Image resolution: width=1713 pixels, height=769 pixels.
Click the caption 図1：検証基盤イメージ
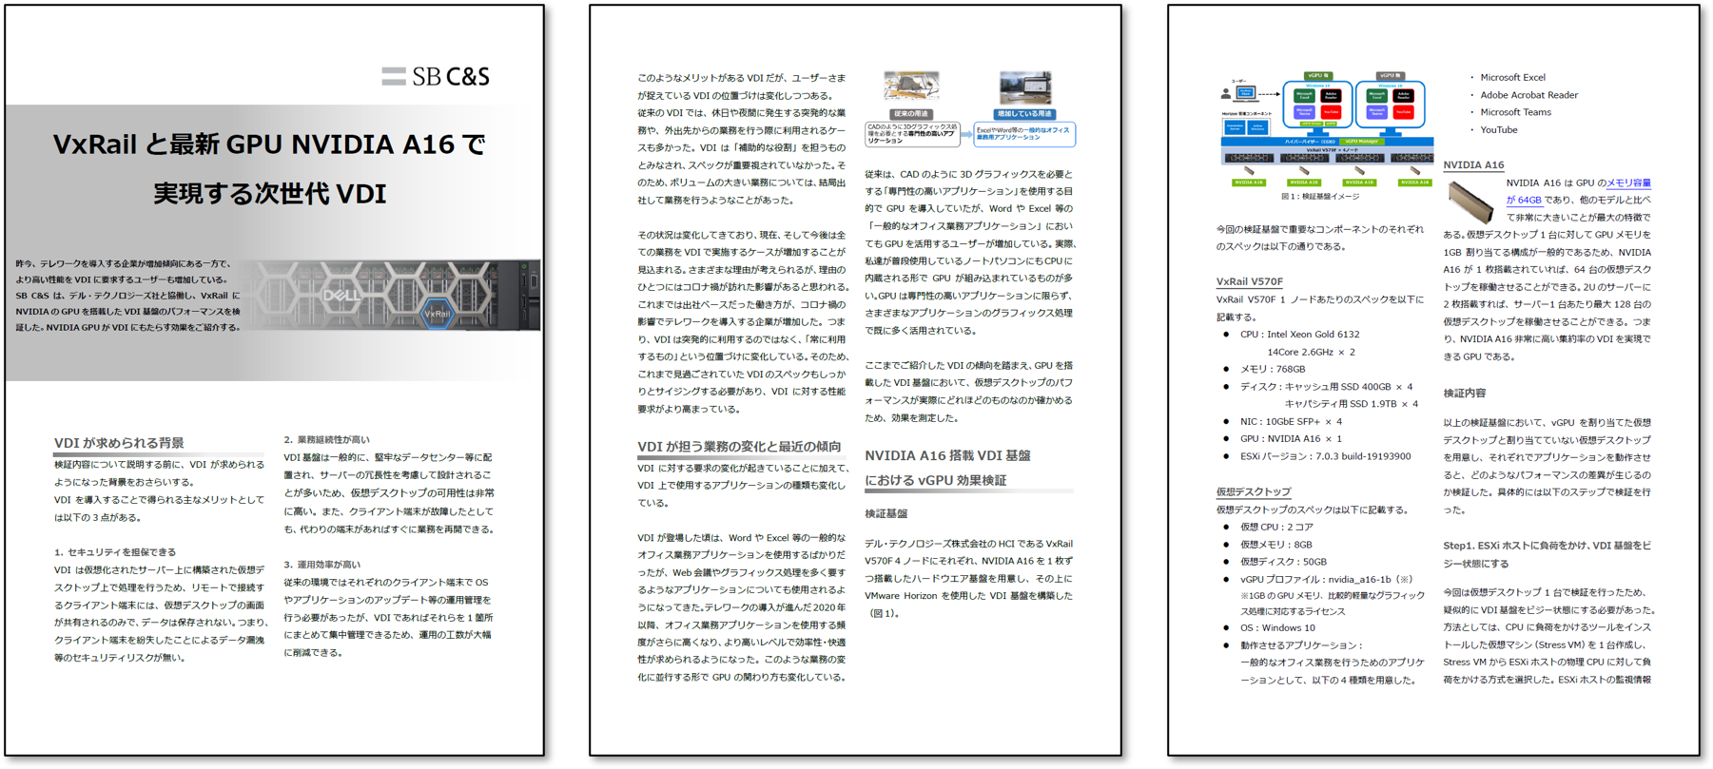(1320, 197)
